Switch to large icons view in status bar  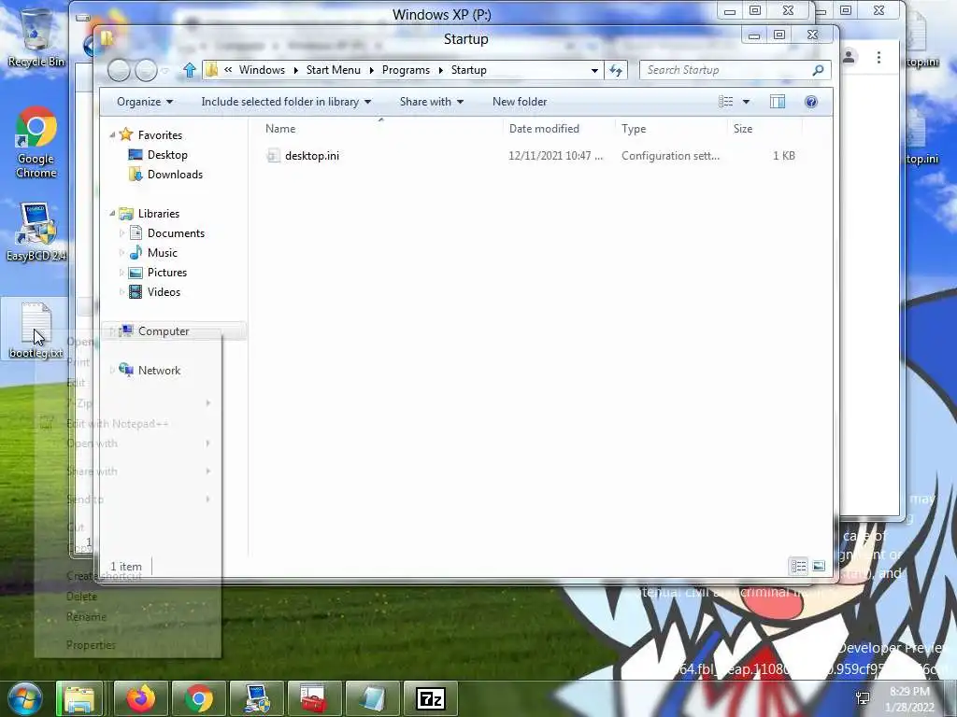(819, 567)
